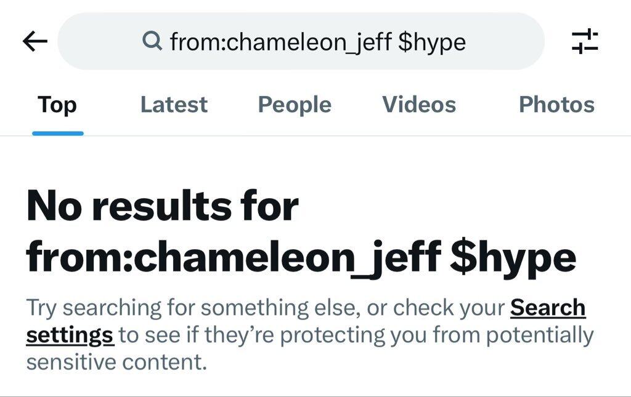The width and height of the screenshot is (631, 397).
Task: Open the People tab
Action: [295, 105]
